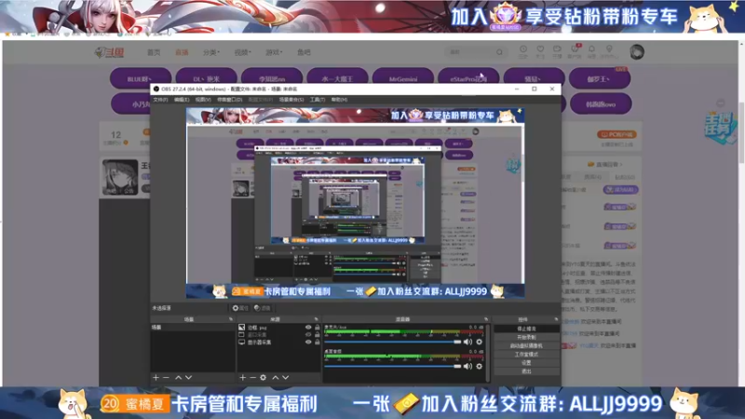Mute the desktop audio speaker icon in mixer
This screenshot has width=745, height=419.
click(x=468, y=366)
